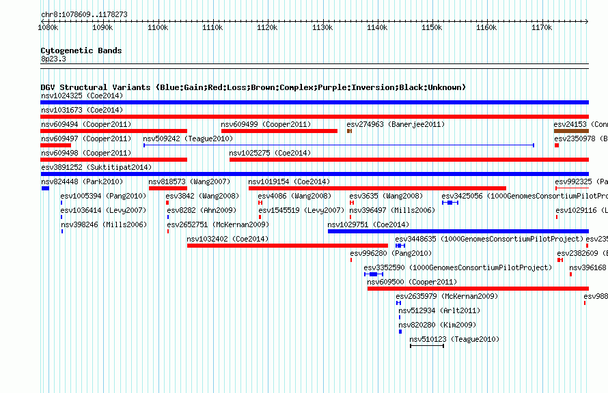This screenshot has width=608, height=393.
Task: Select nsv609498 (Cooper2011) label
Action: (86, 153)
